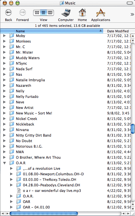
Task: Go back with the Back toolbar arrow
Action: click(8, 13)
